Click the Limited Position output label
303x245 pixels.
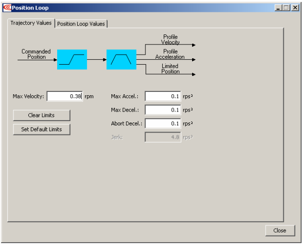tap(170, 68)
